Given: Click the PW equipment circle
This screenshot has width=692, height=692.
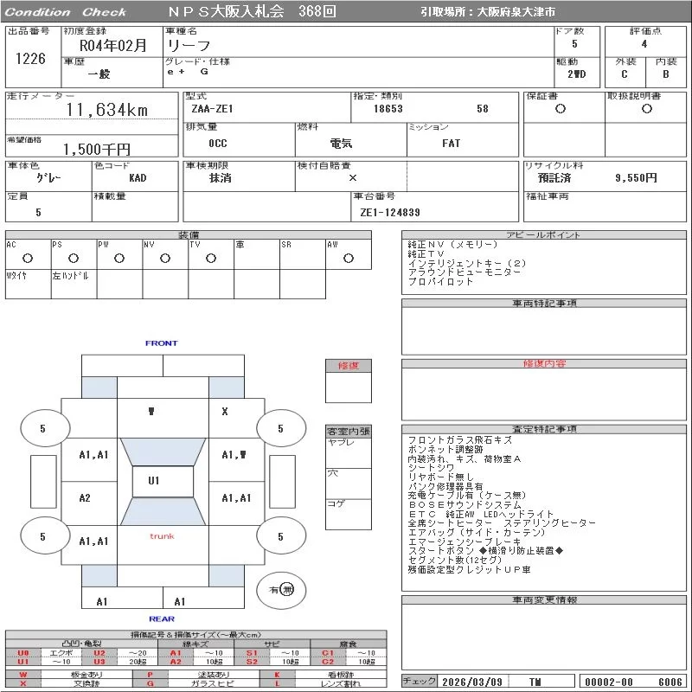Looking at the screenshot, I should coord(119,258).
